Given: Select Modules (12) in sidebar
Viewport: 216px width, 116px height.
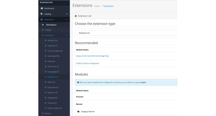Looking at the screenshot, I should [53, 77].
